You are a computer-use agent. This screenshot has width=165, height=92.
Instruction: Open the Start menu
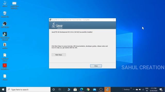(3, 89)
